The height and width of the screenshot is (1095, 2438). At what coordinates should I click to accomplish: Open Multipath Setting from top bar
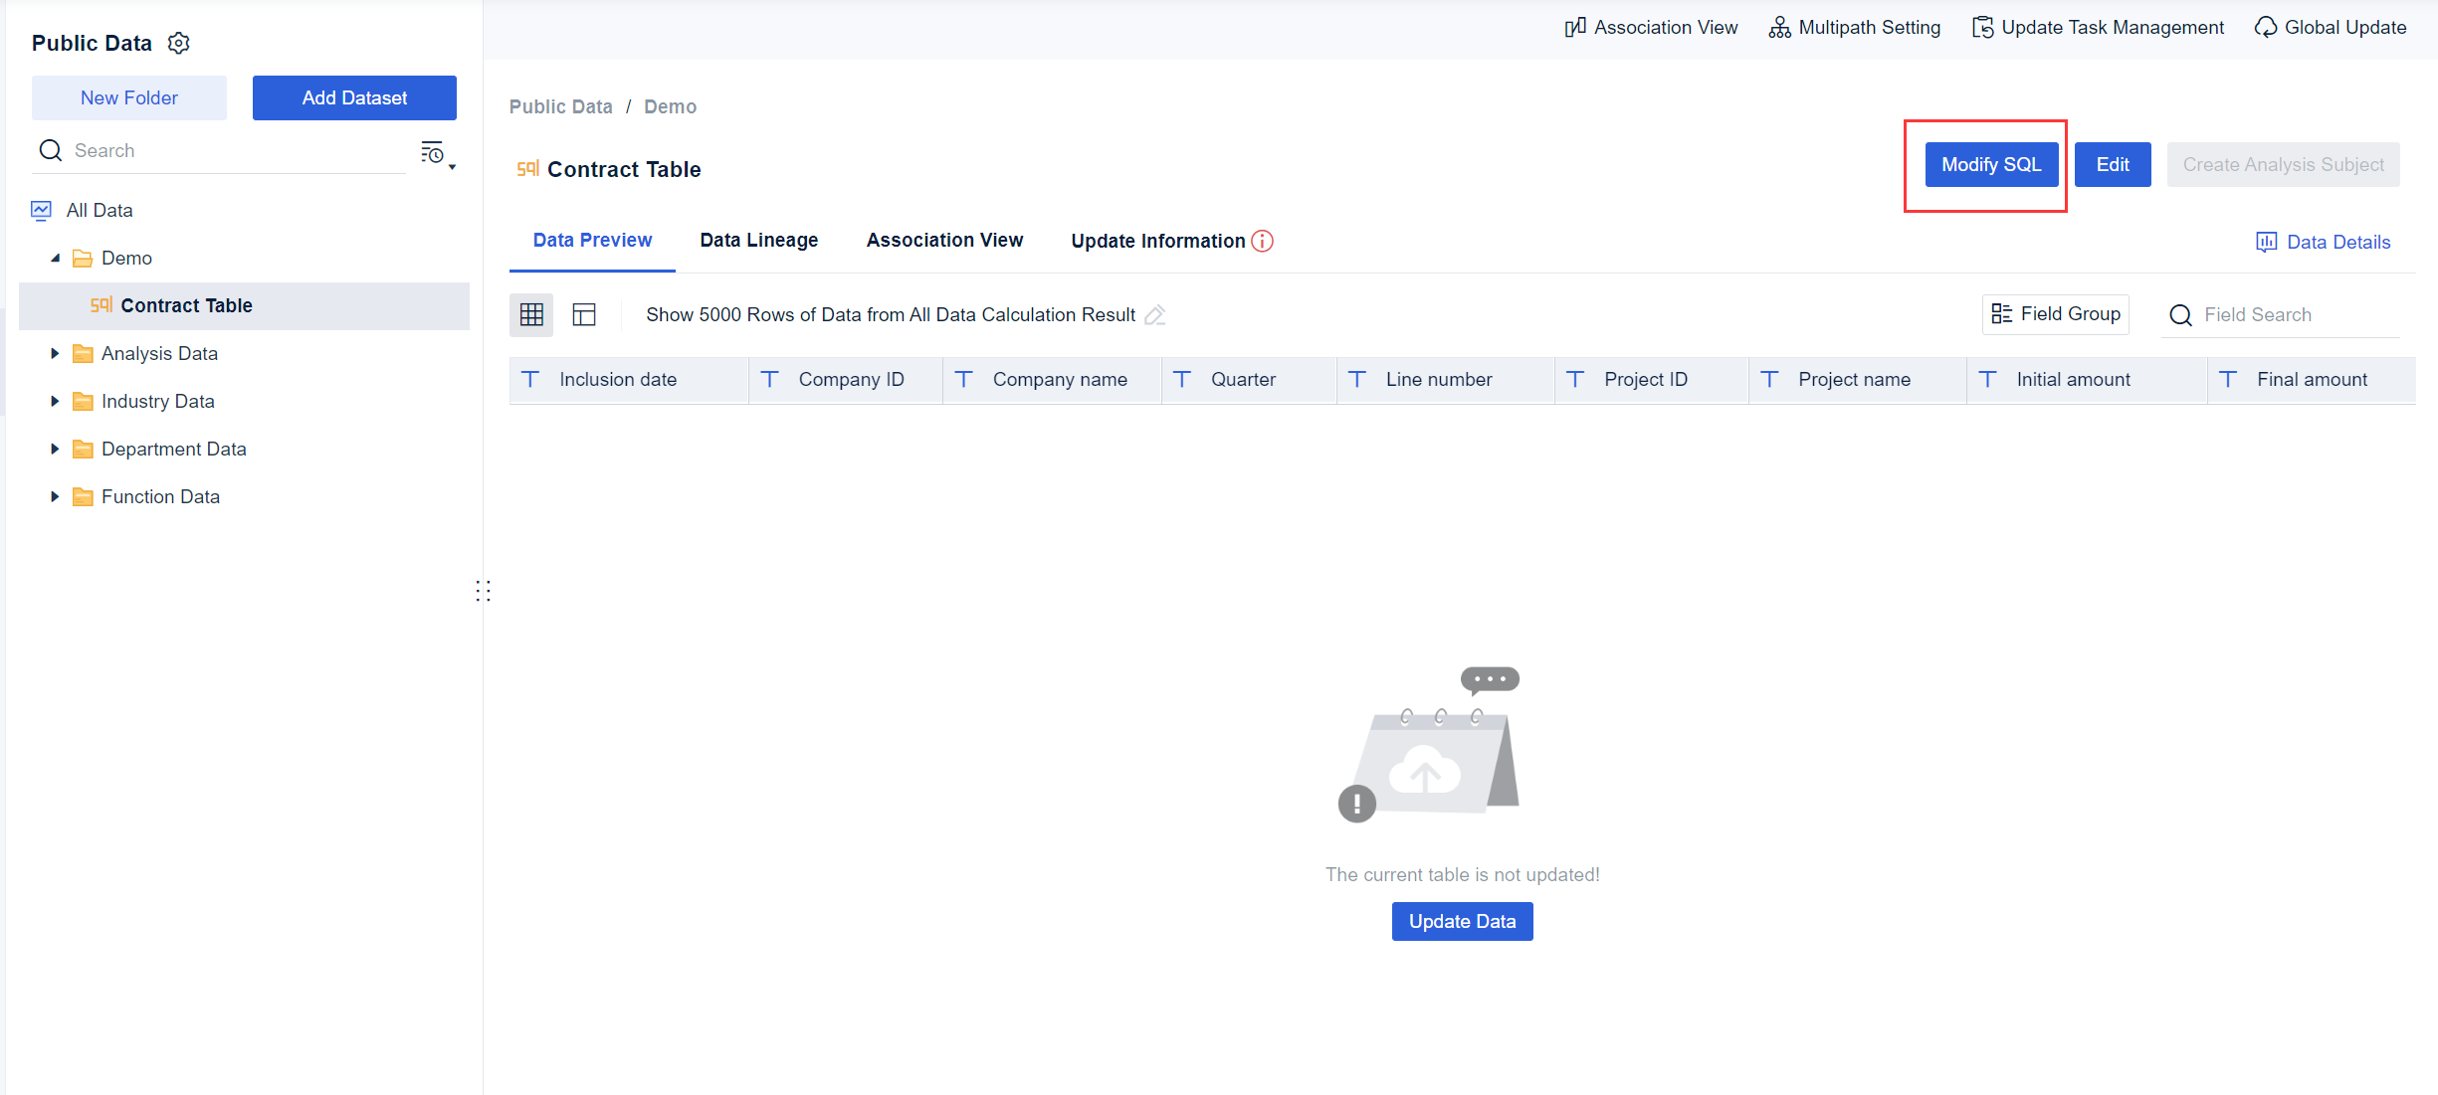click(x=1855, y=28)
